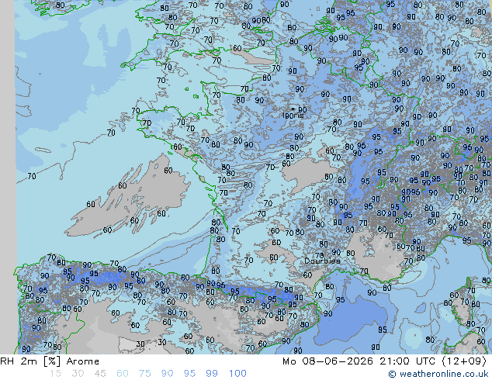
Task: Click the Paris location dot marker
Action: (293, 109)
